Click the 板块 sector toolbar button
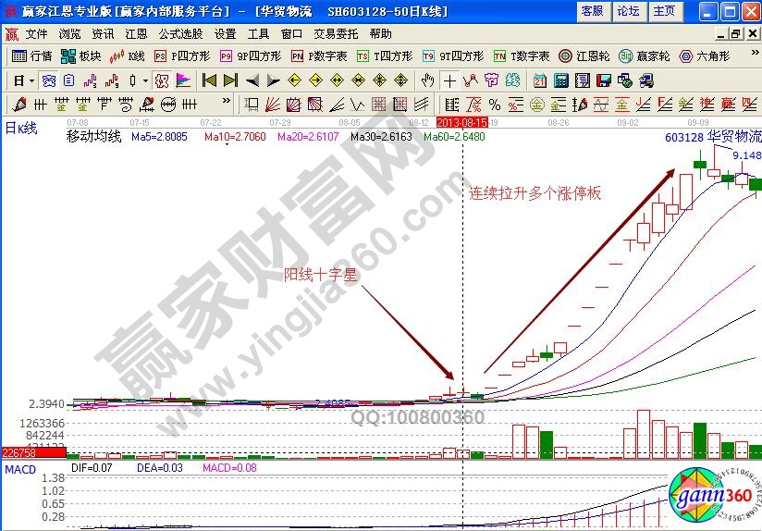The height and width of the screenshot is (531, 762). coord(82,56)
